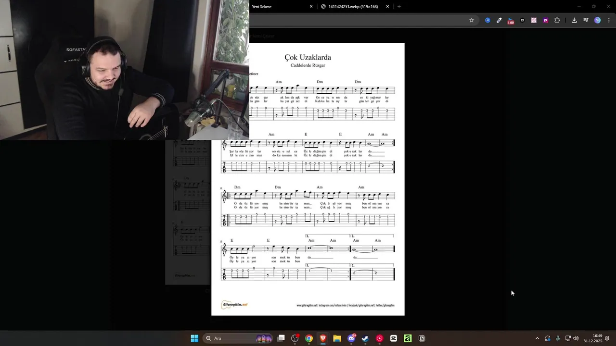This screenshot has height=346, width=616.
Task: Bookmark this page with the star icon
Action: click(x=472, y=20)
